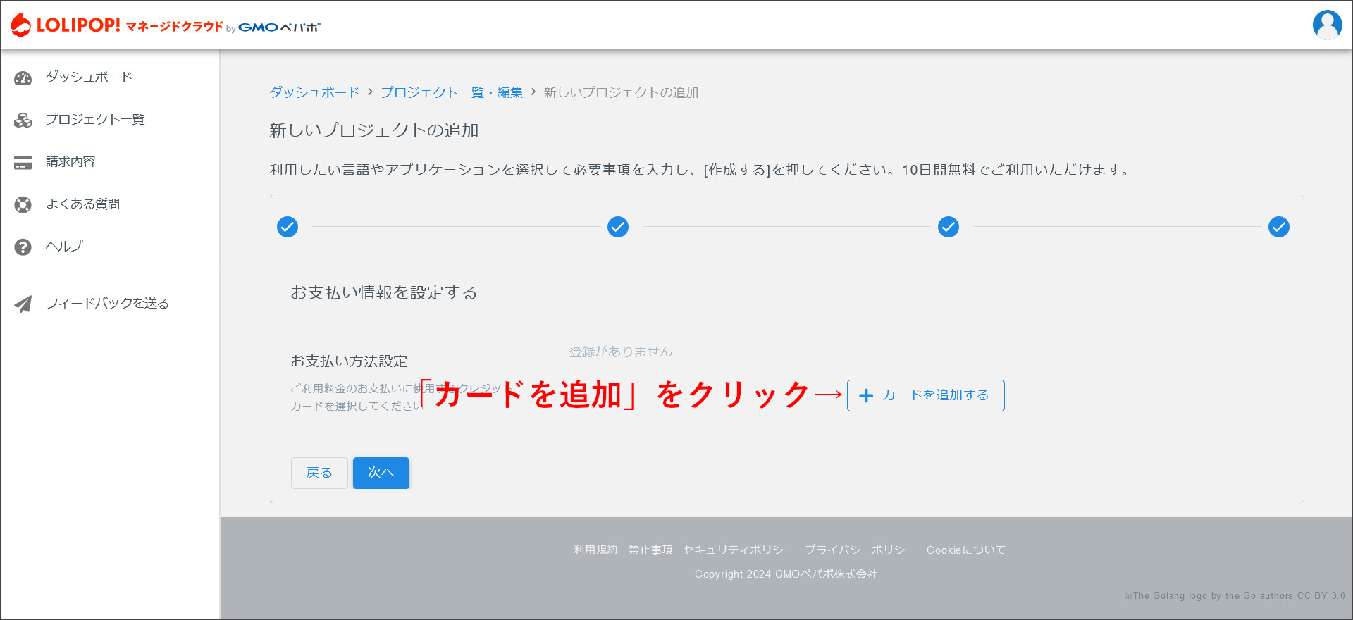Open ヘルプ in the sidebar
This screenshot has width=1353, height=620.
point(64,247)
